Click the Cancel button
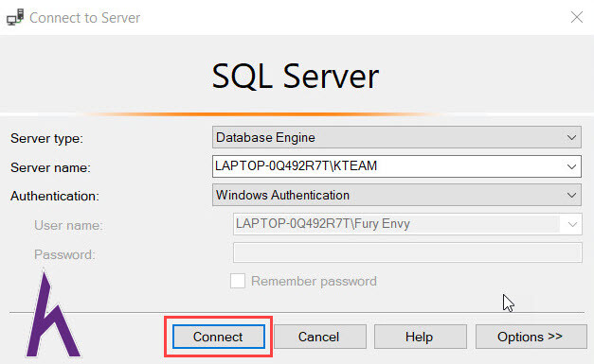The height and width of the screenshot is (364, 594). 319,337
